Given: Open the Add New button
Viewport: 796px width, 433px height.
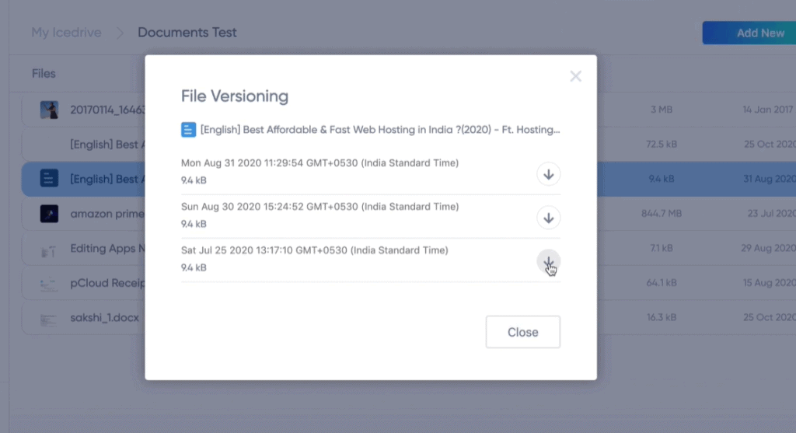Looking at the screenshot, I should [x=749, y=33].
